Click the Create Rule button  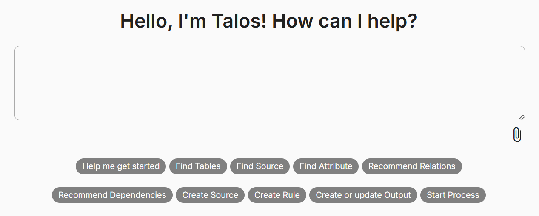click(x=277, y=195)
